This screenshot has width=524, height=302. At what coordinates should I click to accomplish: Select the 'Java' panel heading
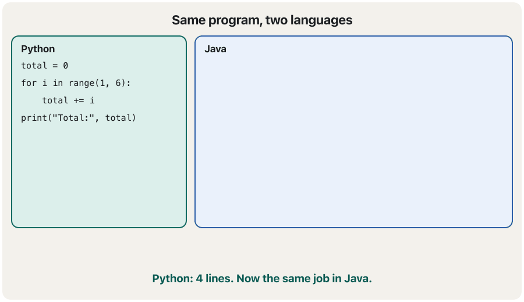click(x=215, y=49)
